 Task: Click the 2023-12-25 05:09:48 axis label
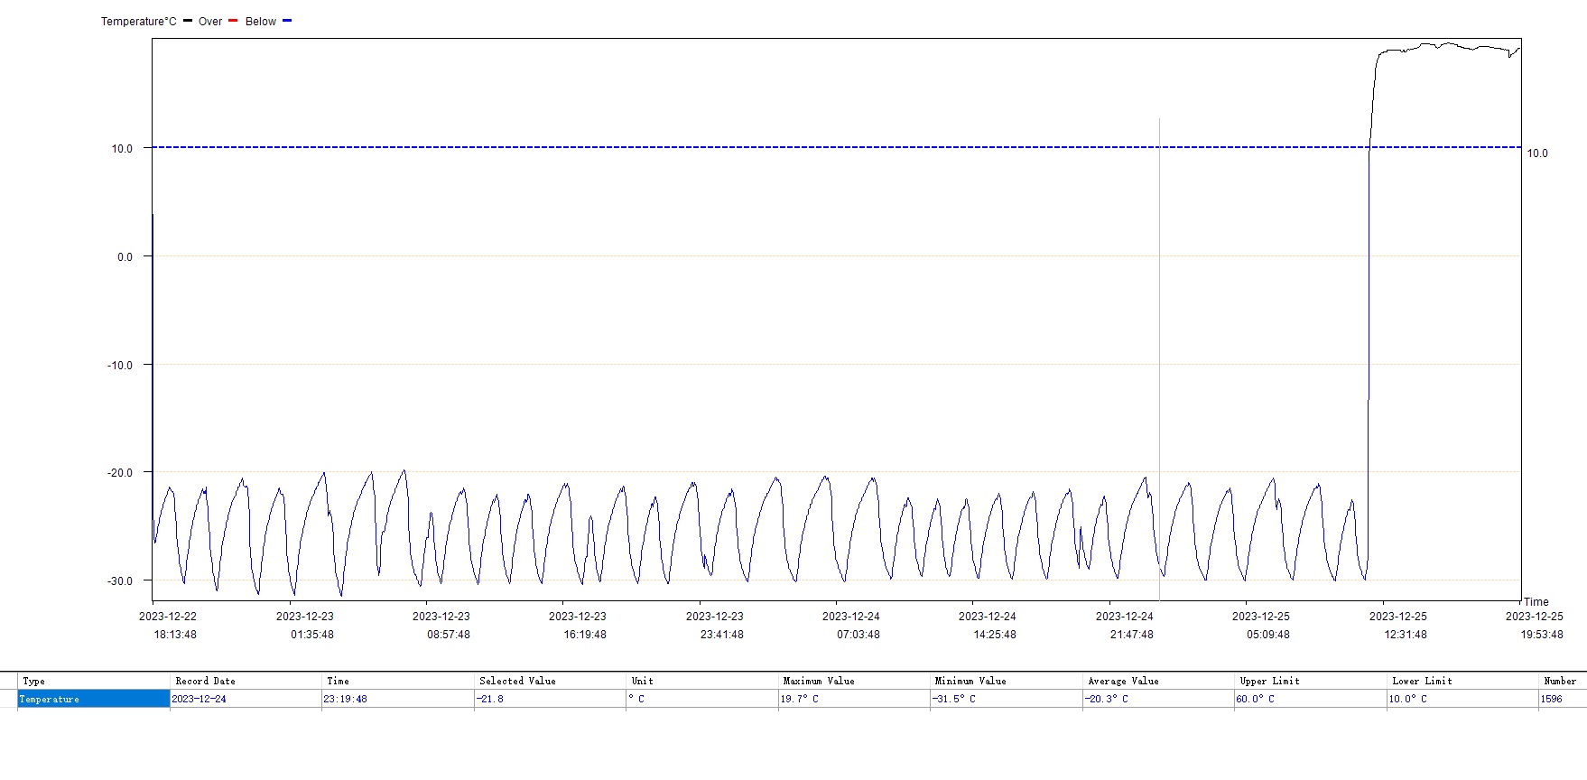point(1261,626)
